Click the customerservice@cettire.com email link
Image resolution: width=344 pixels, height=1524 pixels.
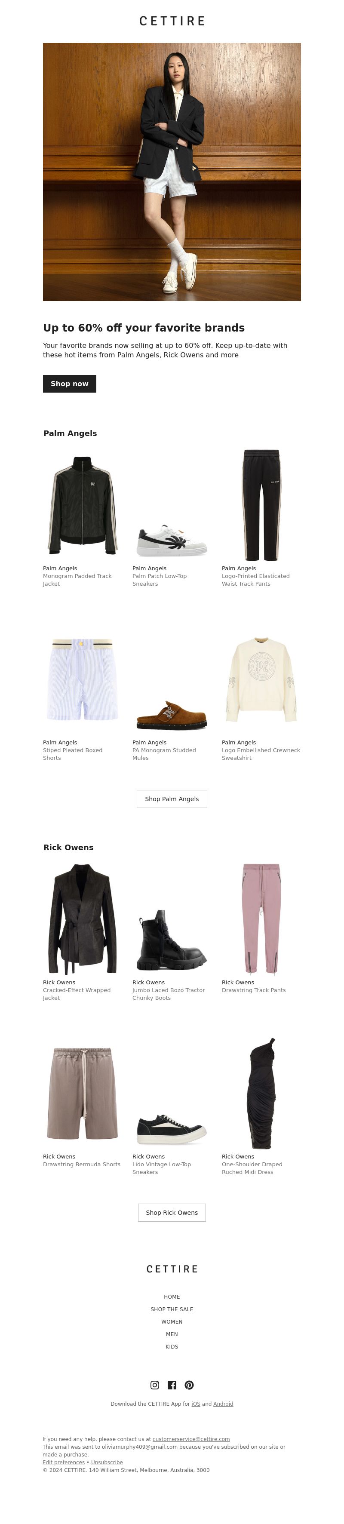pyautogui.click(x=191, y=1439)
